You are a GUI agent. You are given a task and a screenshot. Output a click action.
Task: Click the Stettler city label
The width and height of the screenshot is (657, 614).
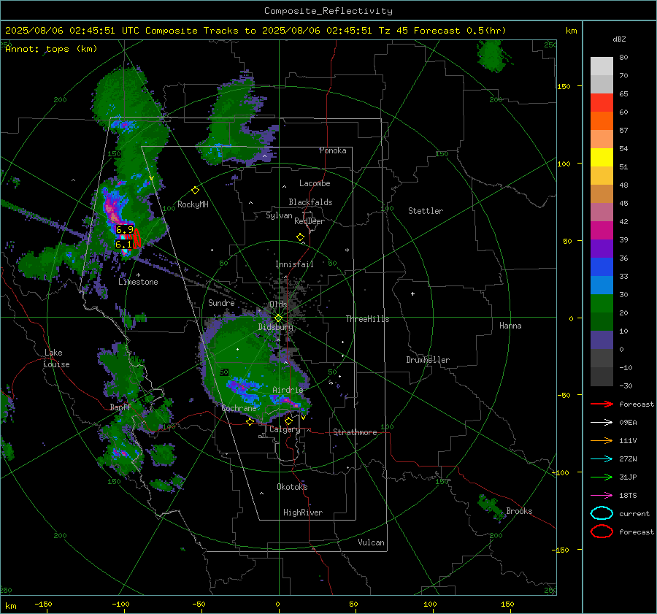(x=426, y=211)
